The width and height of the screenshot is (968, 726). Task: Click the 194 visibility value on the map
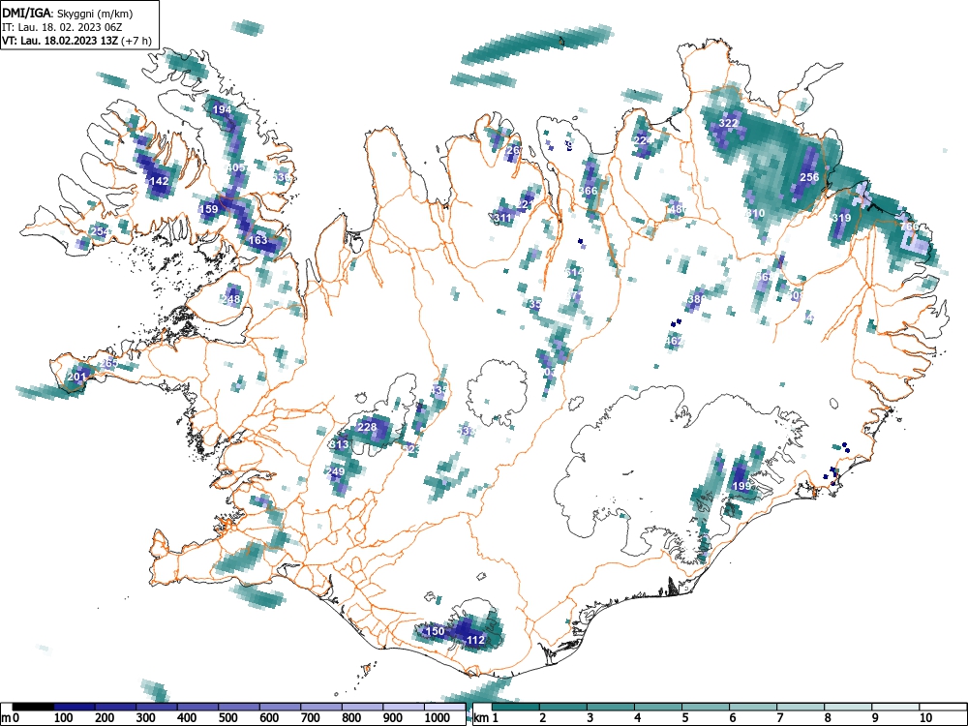[223, 109]
